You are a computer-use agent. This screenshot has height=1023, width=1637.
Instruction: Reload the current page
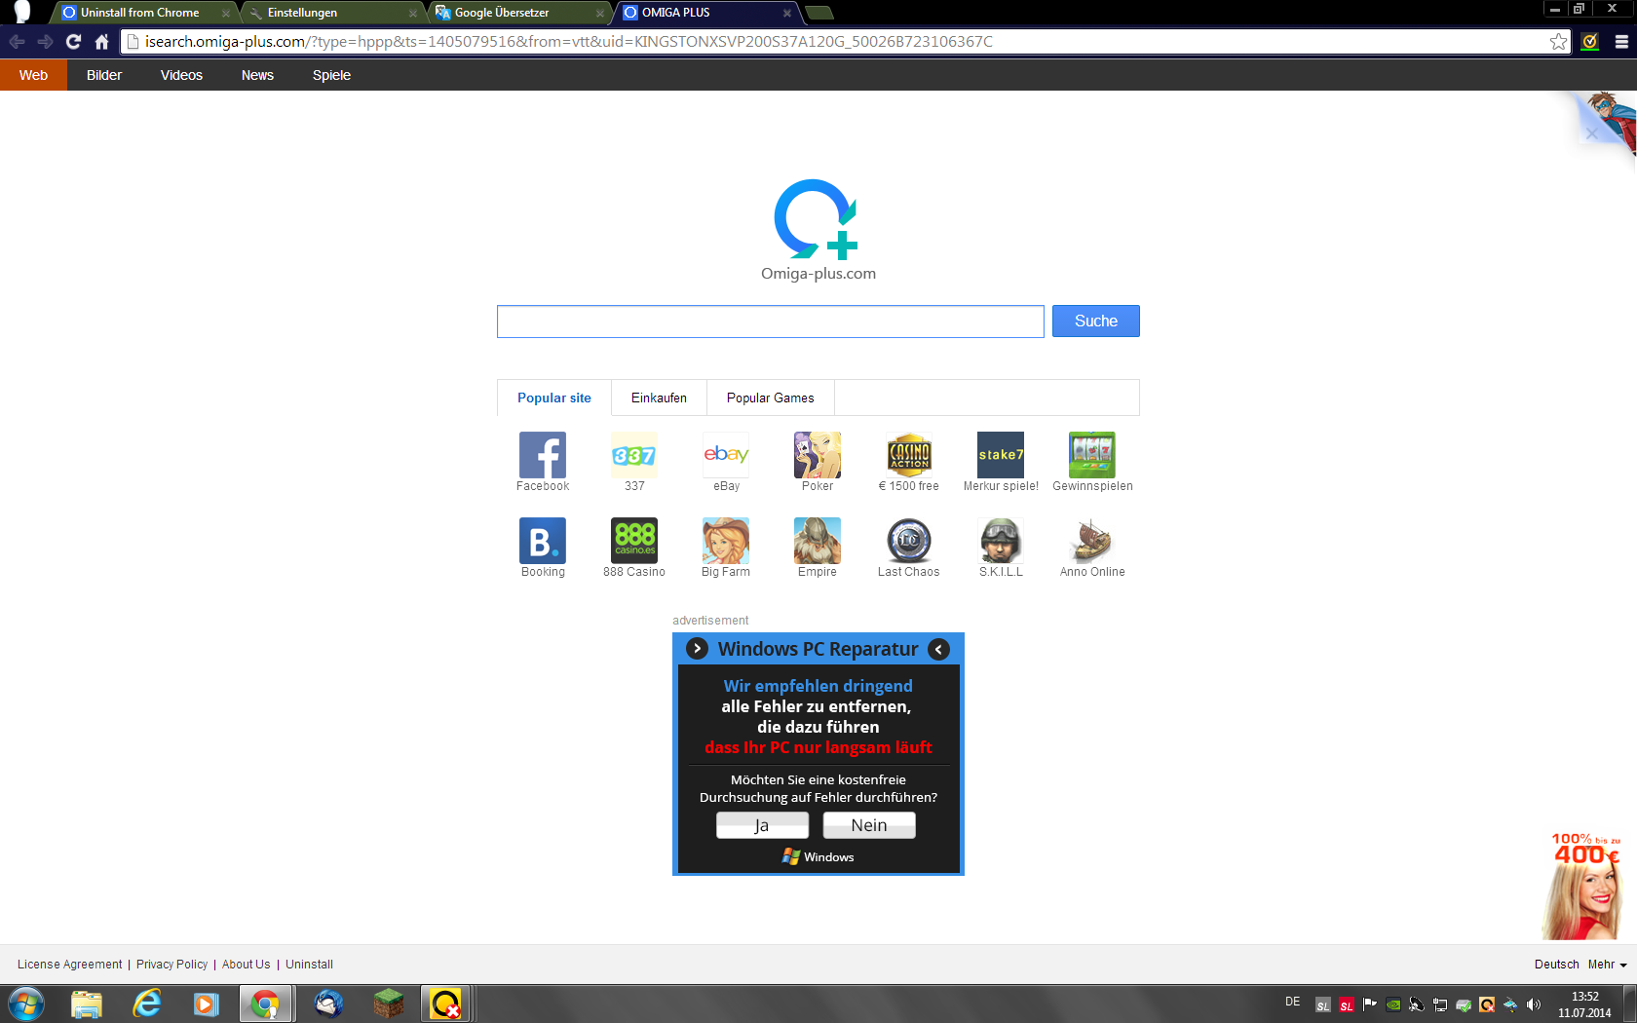(73, 41)
